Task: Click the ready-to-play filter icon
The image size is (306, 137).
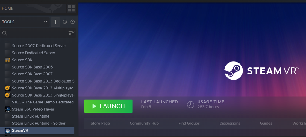Action: (x=72, y=22)
